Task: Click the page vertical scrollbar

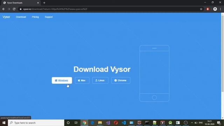Action: [223, 54]
